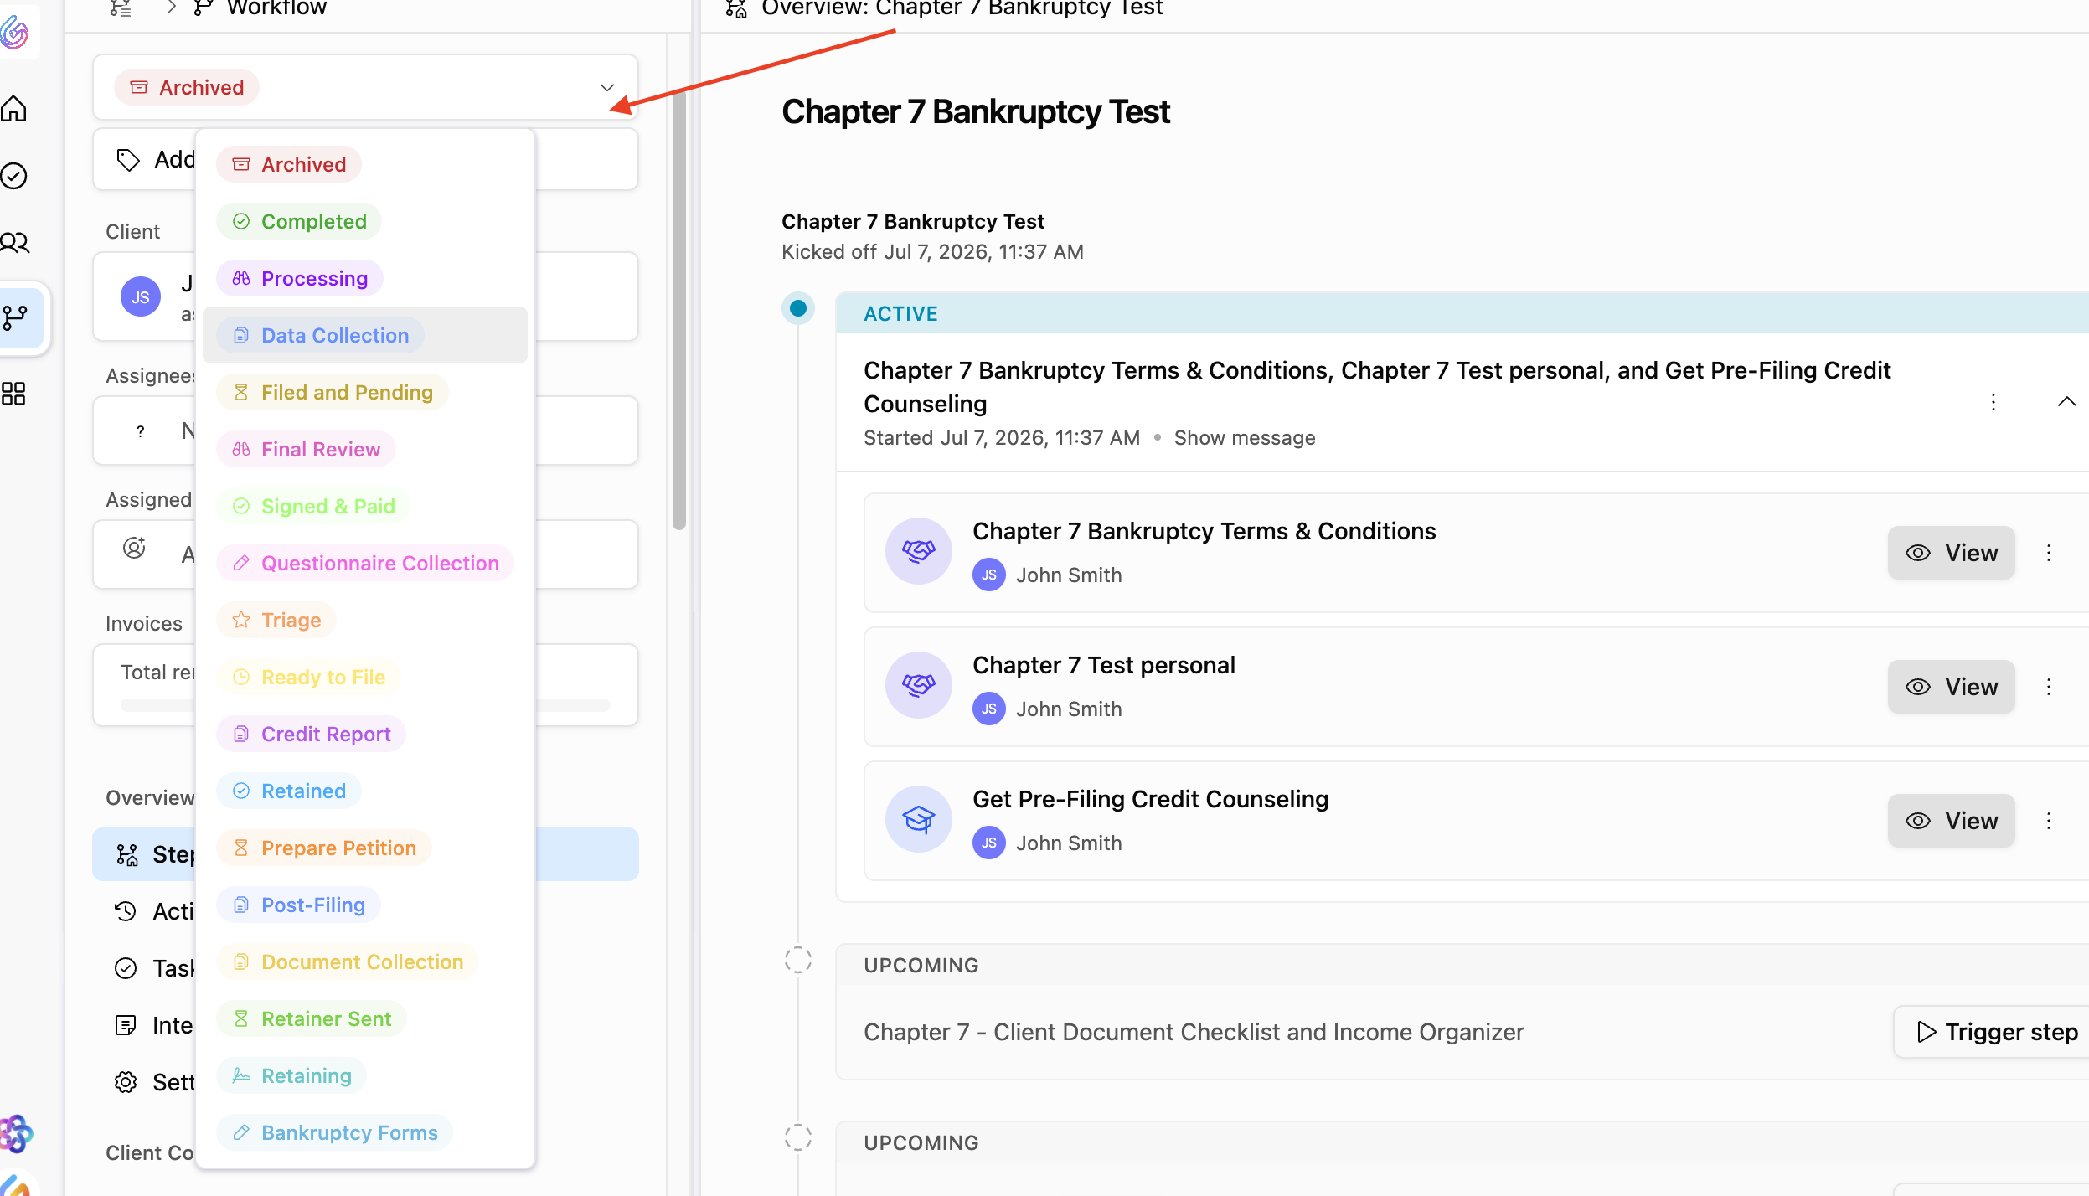
Task: Open options menu for Terms & Conditions item
Action: (2049, 553)
